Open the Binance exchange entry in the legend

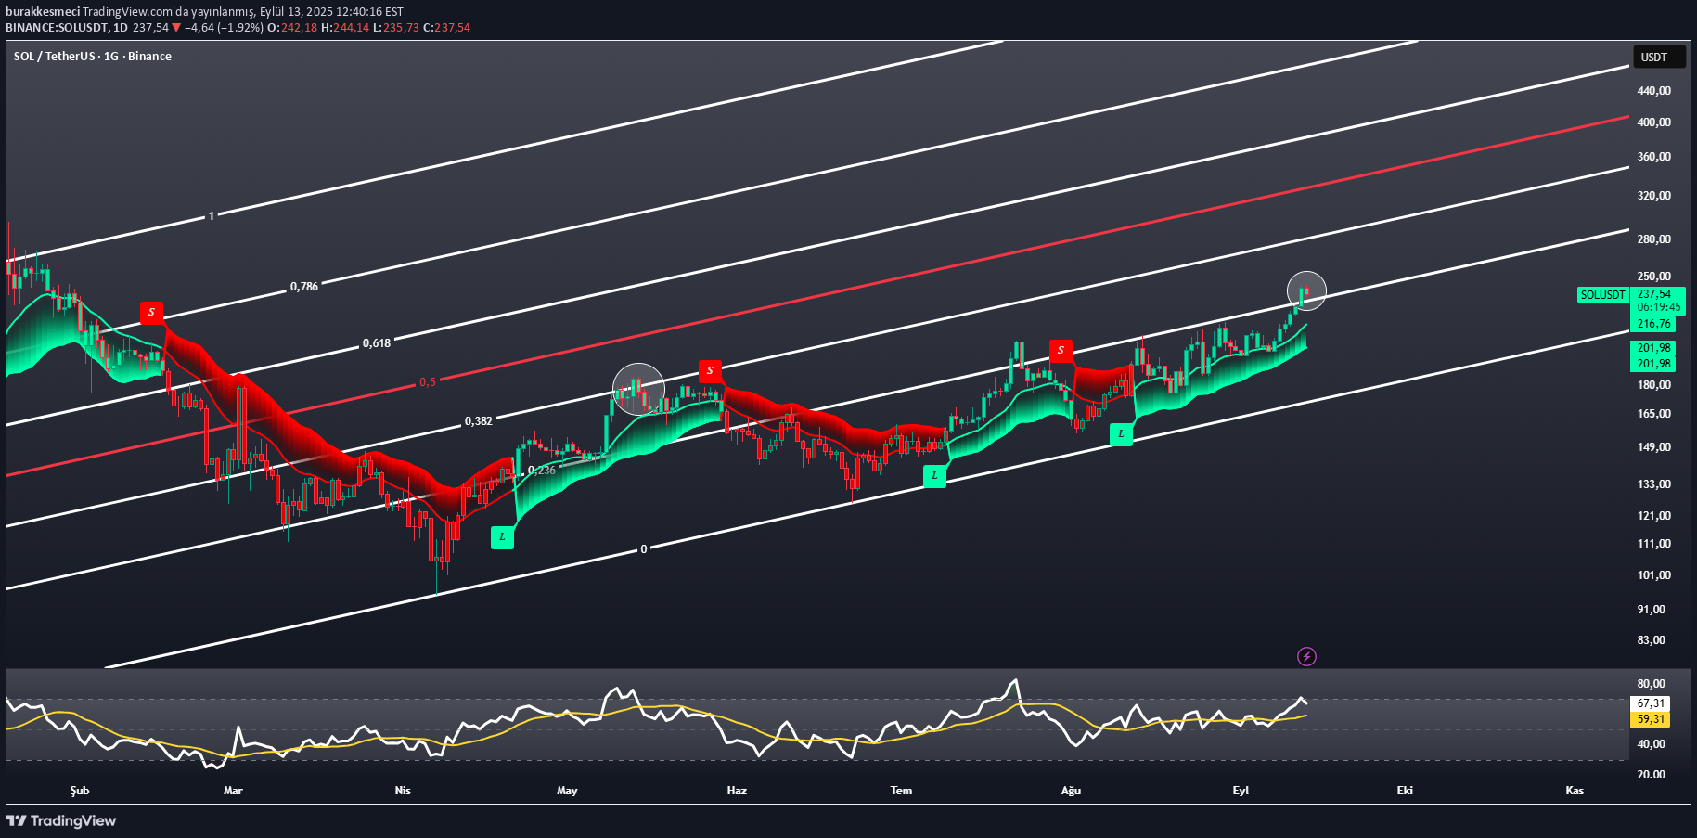point(149,56)
